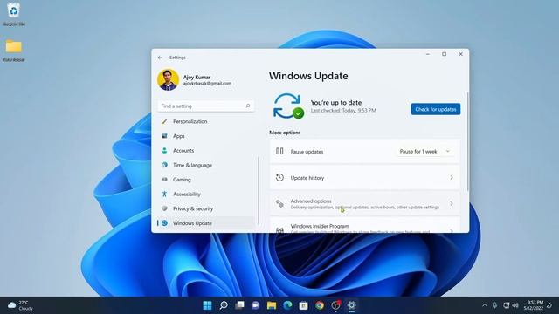Launch Microsoft Edge from taskbar
Image resolution: width=559 pixels, height=314 pixels.
coord(287,305)
